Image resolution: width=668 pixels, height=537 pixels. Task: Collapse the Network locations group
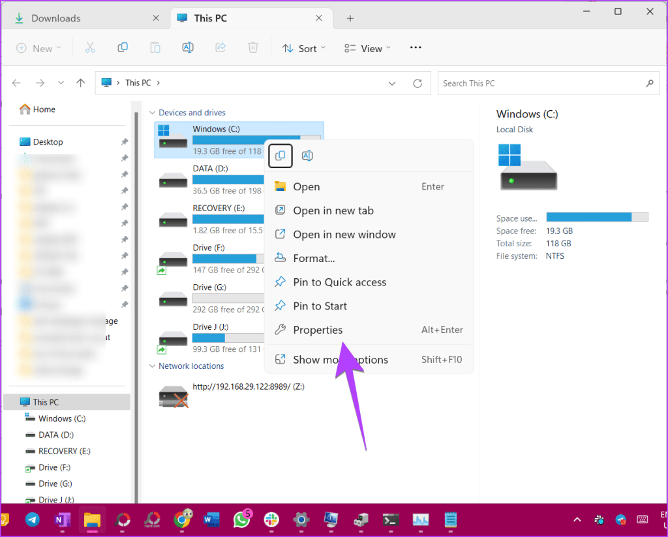[153, 366]
